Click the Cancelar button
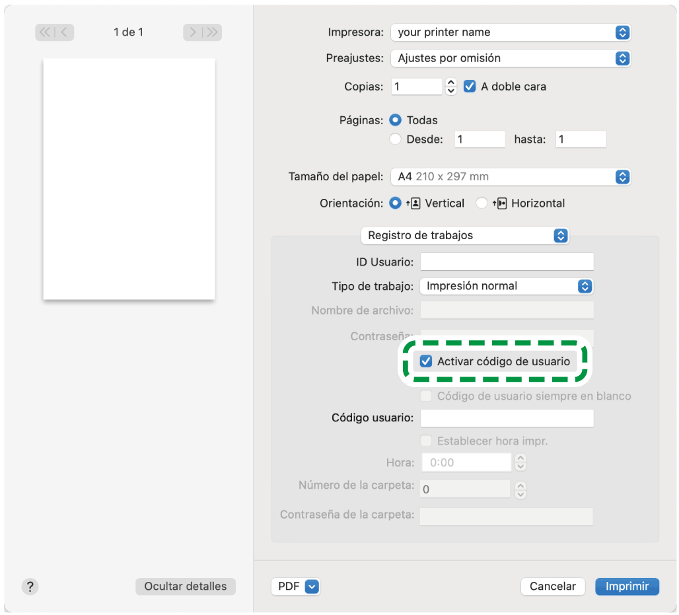The width and height of the screenshot is (679, 615). 553,586
